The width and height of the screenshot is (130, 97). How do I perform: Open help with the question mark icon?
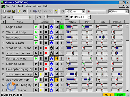point(56,11)
